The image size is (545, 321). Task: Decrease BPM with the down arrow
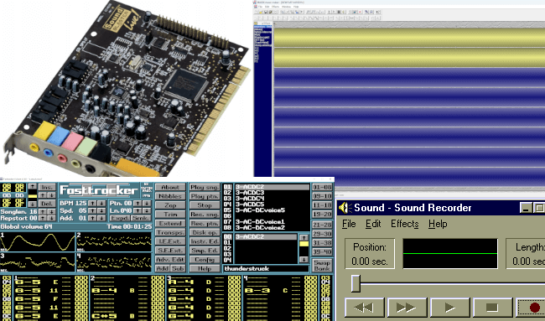pos(101,203)
